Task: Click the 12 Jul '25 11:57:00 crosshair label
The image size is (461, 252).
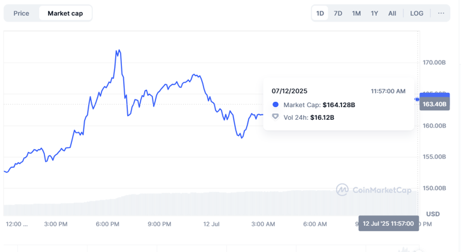Action: (388, 224)
